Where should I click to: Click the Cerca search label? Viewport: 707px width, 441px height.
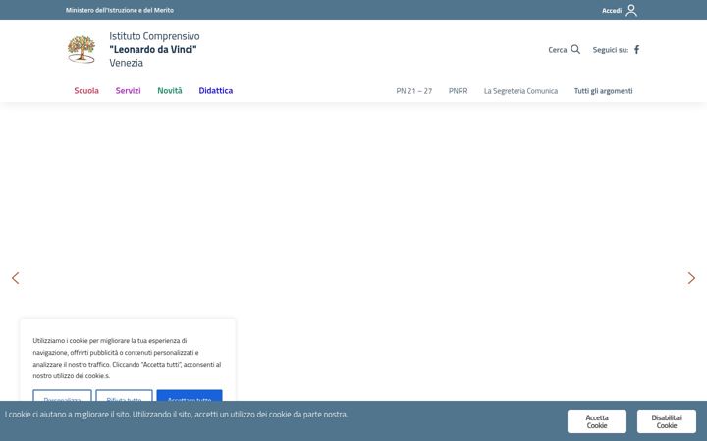click(x=558, y=50)
